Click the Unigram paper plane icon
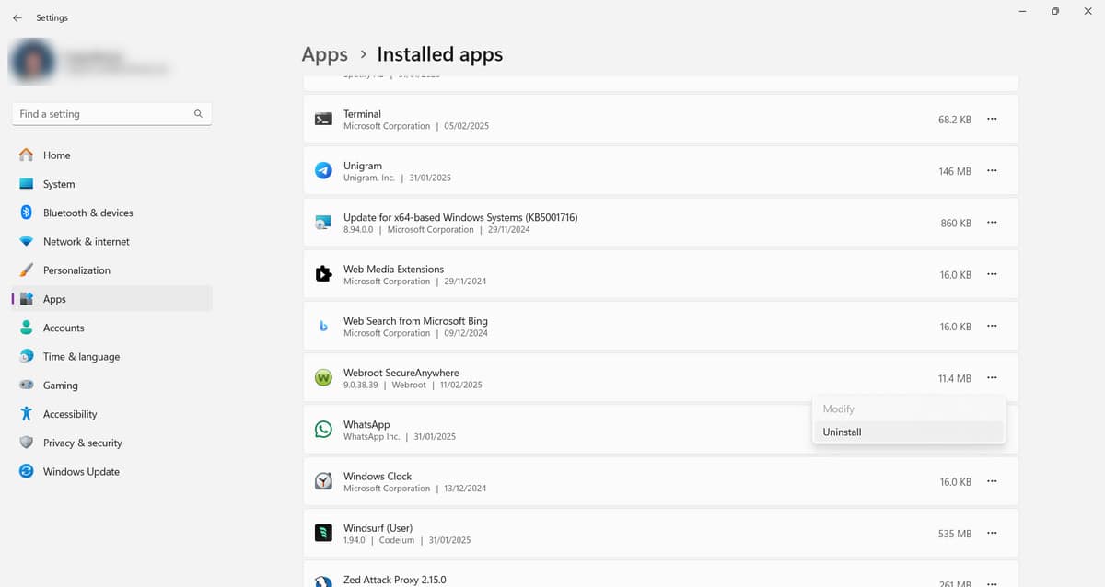 (x=323, y=171)
